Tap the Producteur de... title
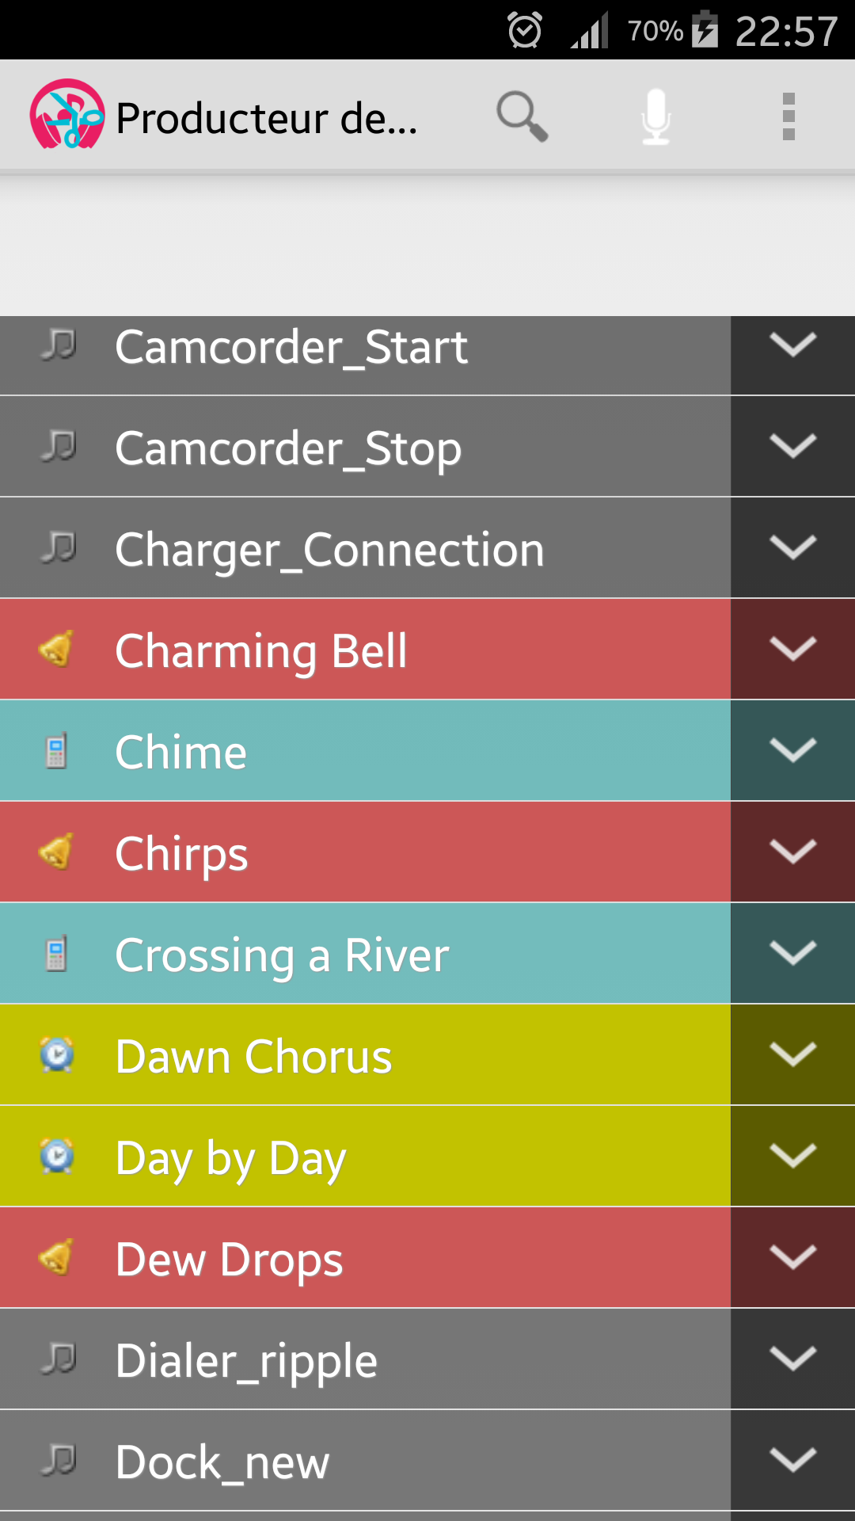 (x=267, y=119)
